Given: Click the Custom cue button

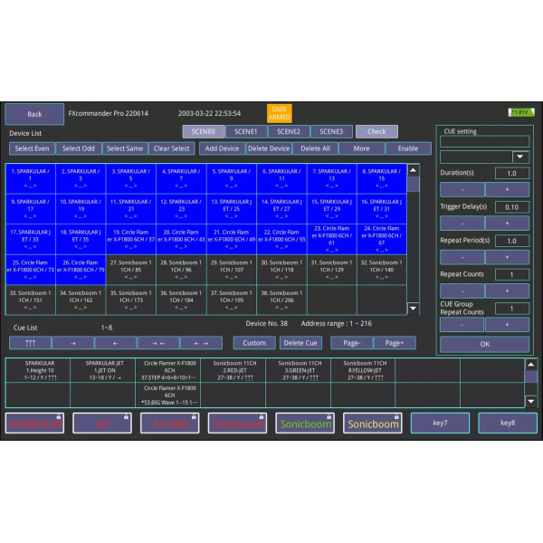Looking at the screenshot, I should pyautogui.click(x=254, y=343).
